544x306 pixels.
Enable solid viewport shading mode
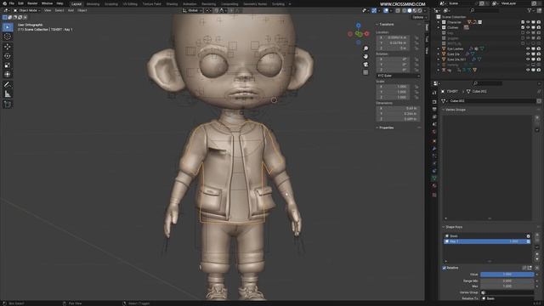410,10
